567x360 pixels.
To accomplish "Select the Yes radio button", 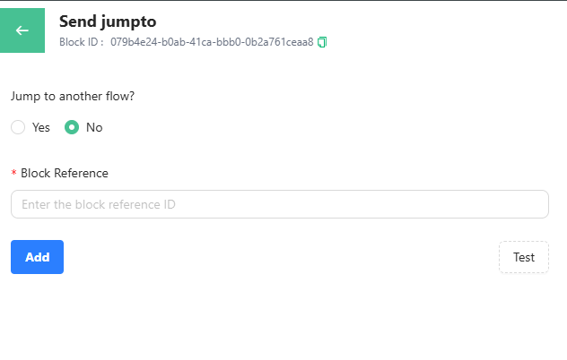I will pyautogui.click(x=18, y=127).
